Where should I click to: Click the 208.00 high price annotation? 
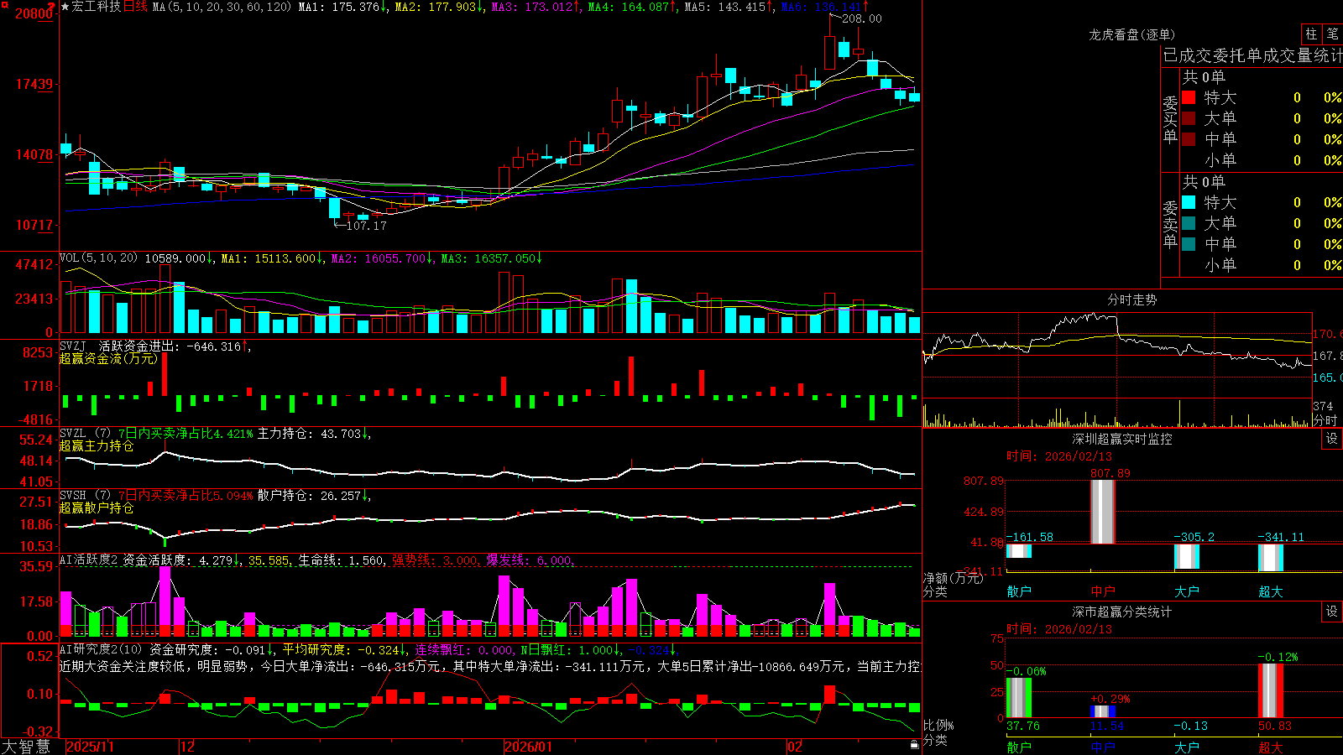click(x=861, y=18)
